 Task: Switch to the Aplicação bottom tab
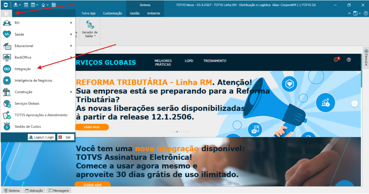coord(34,190)
